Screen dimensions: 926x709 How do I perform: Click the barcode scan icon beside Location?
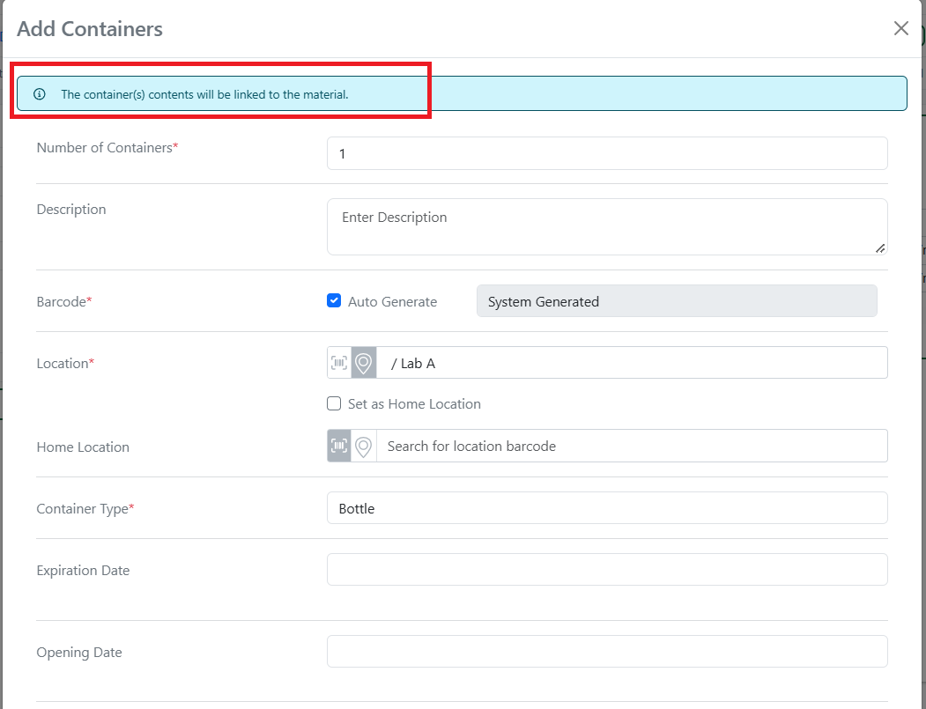coord(339,363)
